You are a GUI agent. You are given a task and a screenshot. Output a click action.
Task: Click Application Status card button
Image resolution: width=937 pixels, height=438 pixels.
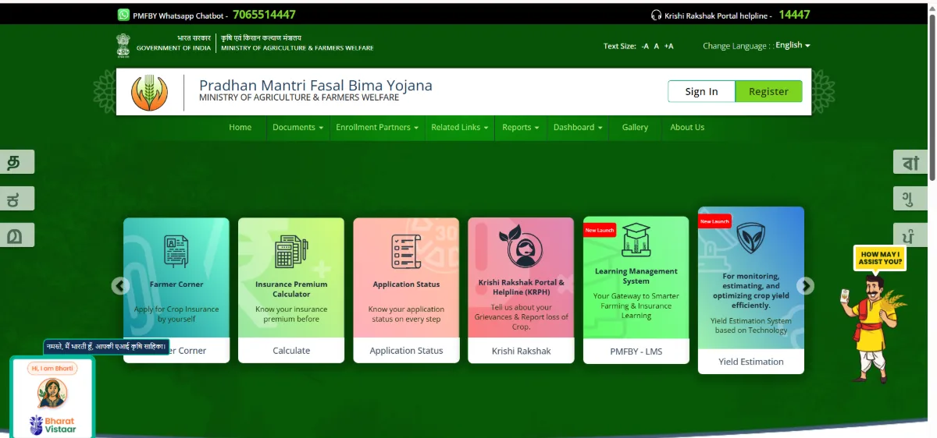tap(406, 351)
